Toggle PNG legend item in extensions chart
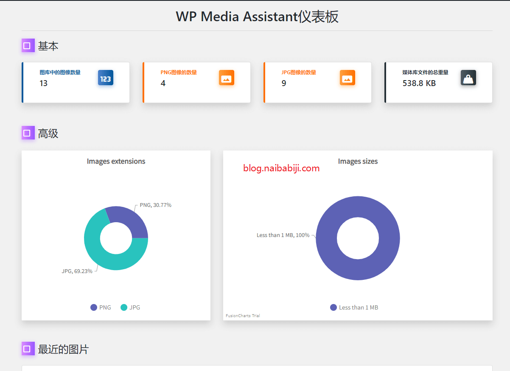 coord(101,307)
